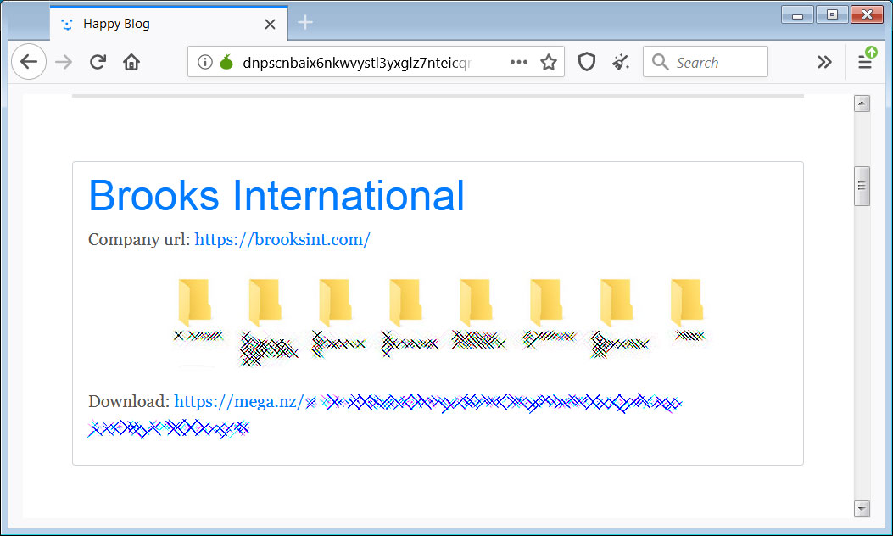Bookmark this page with the star icon
Screen dimensions: 893x536
549,62
